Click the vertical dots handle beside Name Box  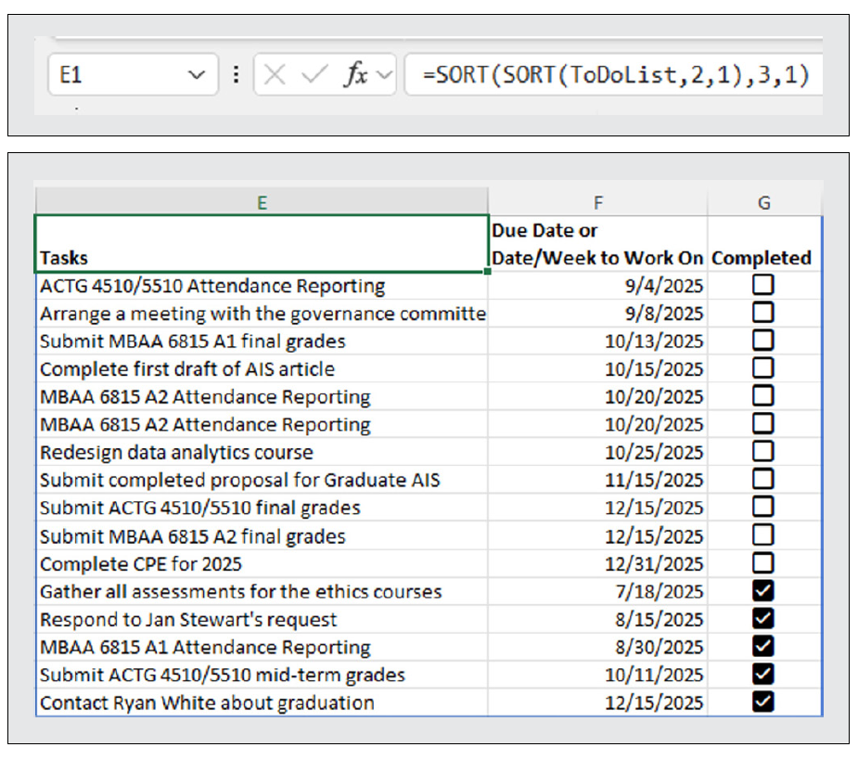click(x=236, y=75)
